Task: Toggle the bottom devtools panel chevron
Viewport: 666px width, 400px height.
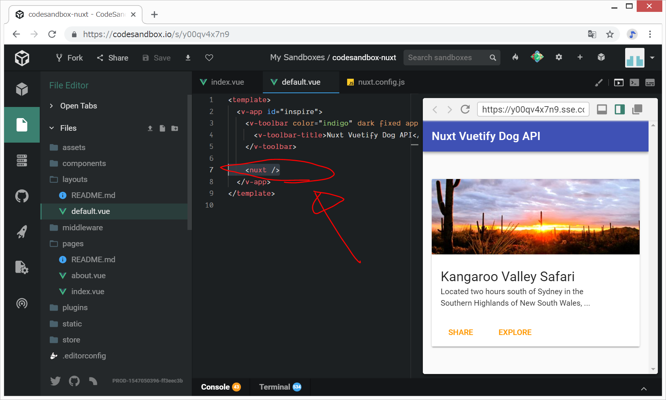Action: click(x=644, y=388)
